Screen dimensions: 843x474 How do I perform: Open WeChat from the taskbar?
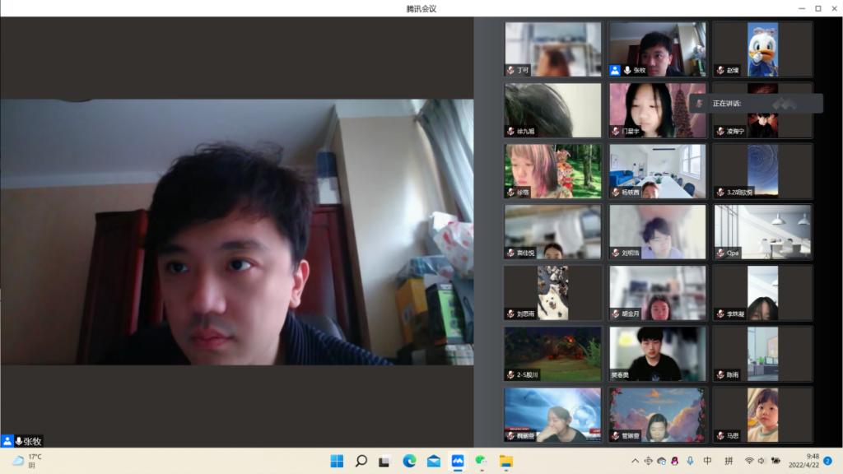482,461
